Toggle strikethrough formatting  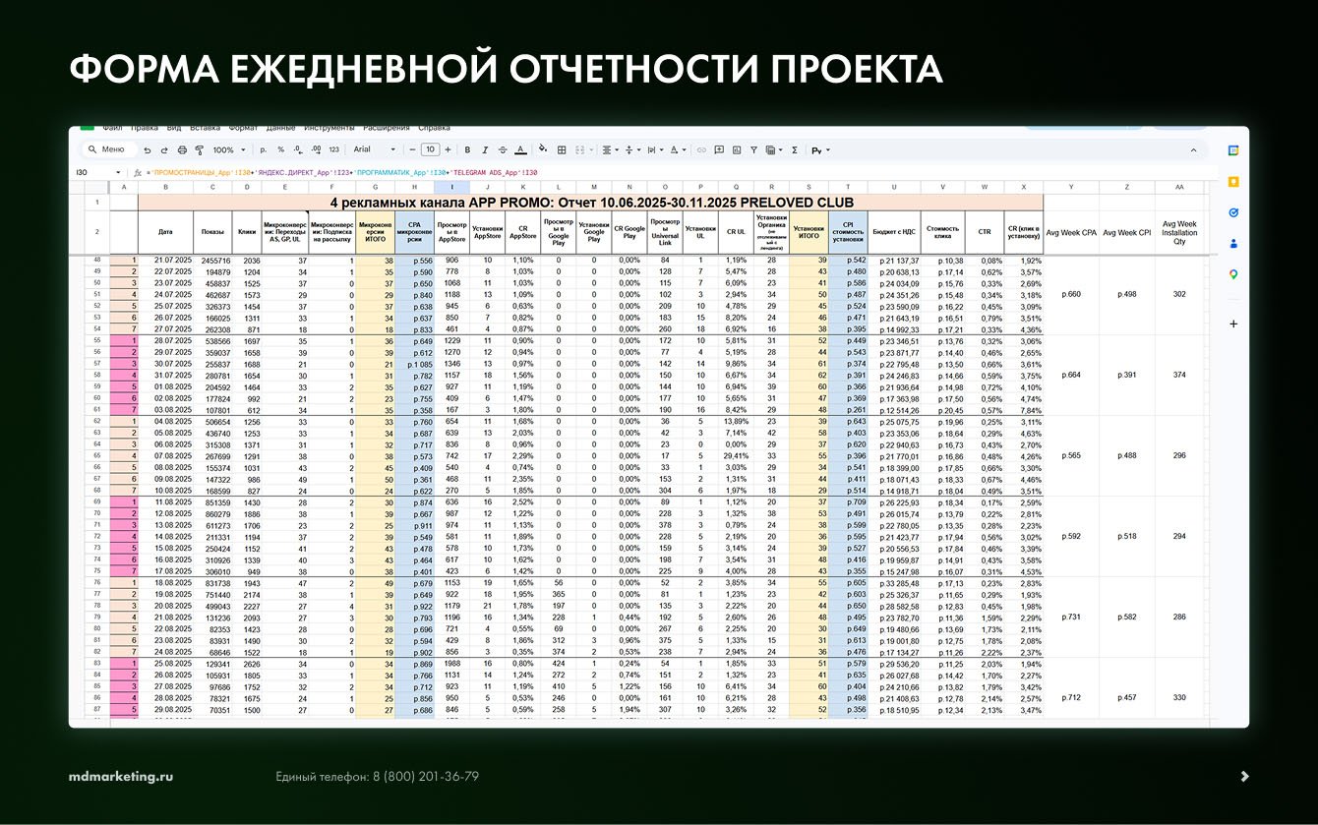[x=503, y=150]
